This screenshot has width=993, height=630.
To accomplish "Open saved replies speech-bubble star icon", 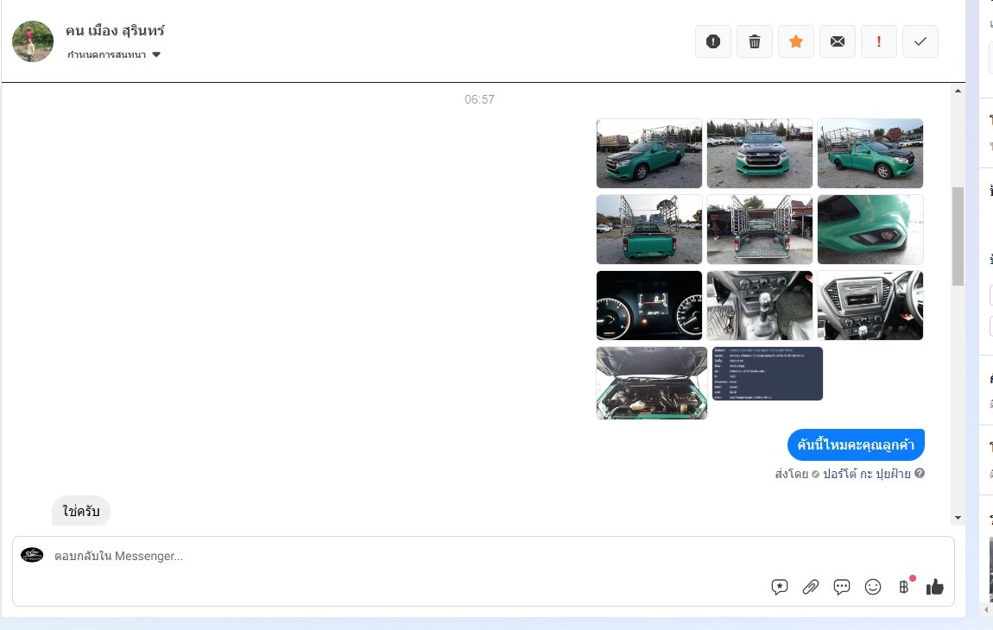I will 780,587.
